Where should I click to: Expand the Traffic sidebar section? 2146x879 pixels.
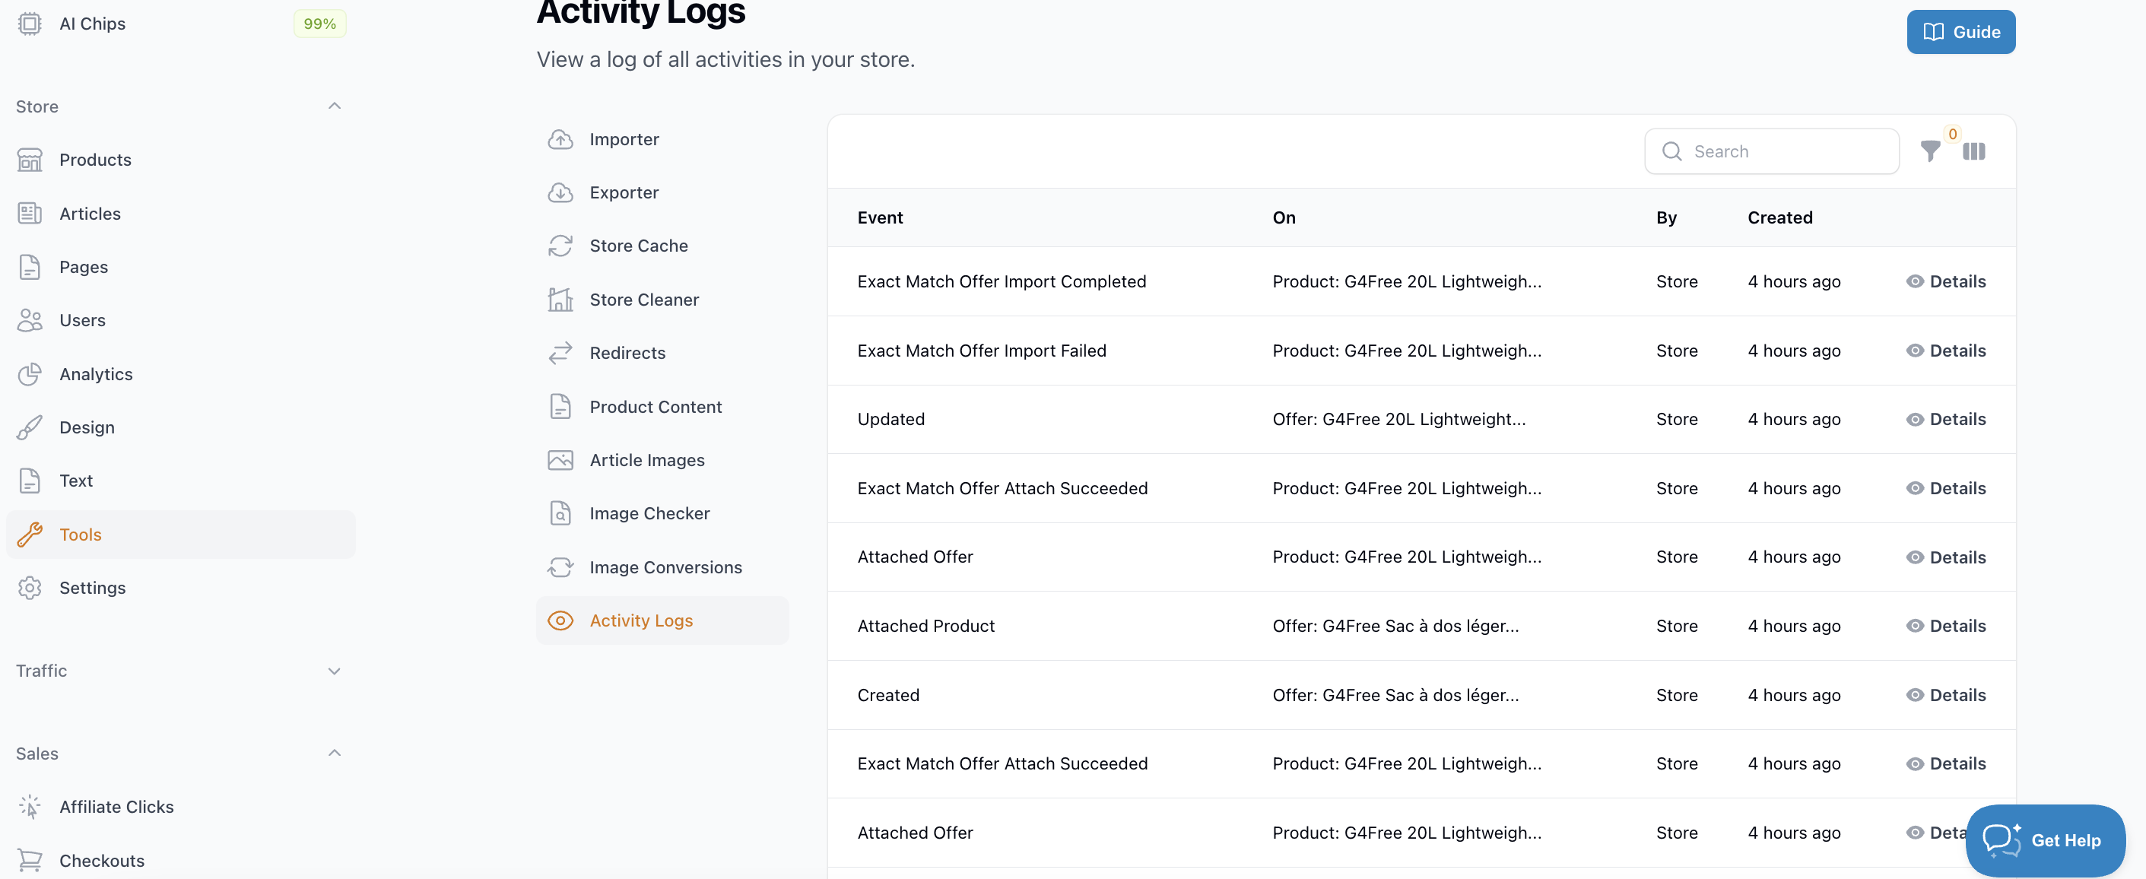pyautogui.click(x=334, y=671)
